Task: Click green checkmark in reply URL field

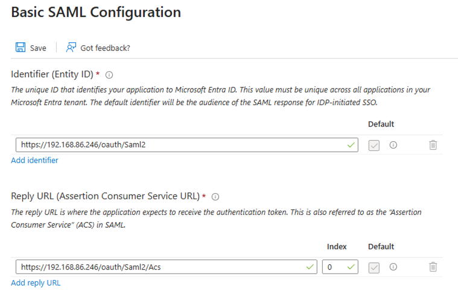Action: click(310, 267)
